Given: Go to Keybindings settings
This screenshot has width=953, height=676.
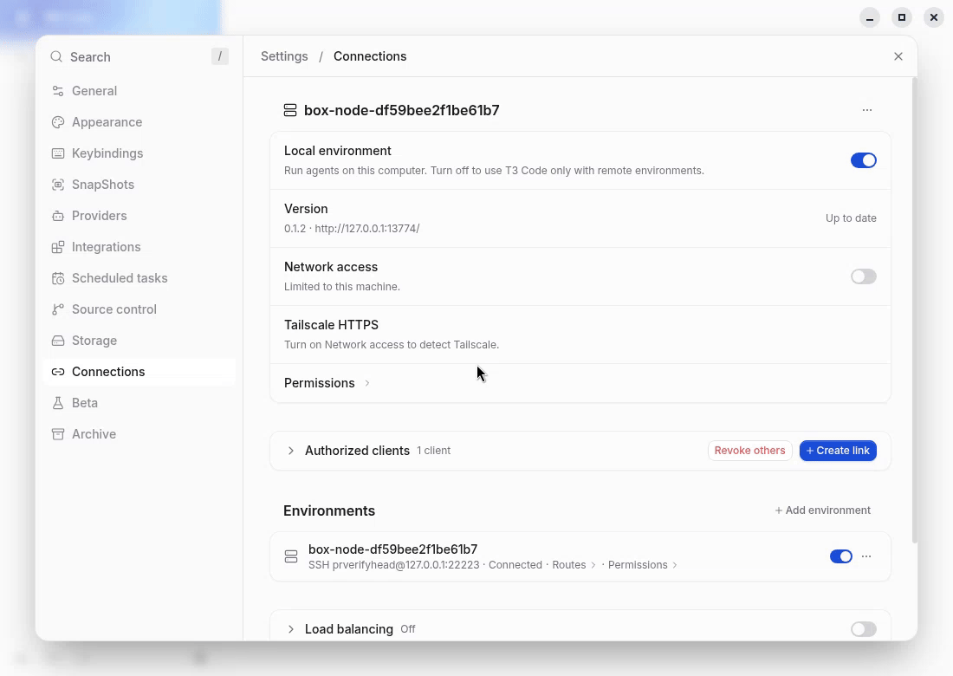Looking at the screenshot, I should click(x=139, y=153).
